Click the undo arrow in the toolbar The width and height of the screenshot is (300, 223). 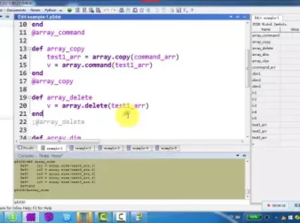click(x=107, y=10)
